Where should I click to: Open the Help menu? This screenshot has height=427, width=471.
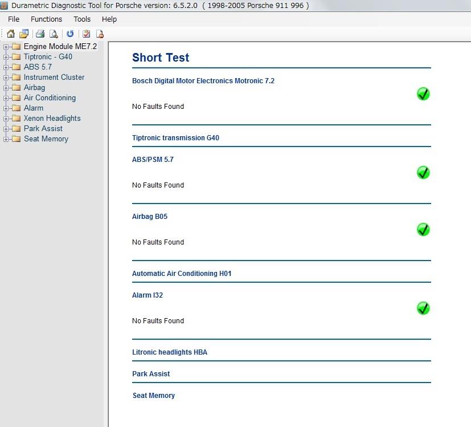tap(109, 19)
